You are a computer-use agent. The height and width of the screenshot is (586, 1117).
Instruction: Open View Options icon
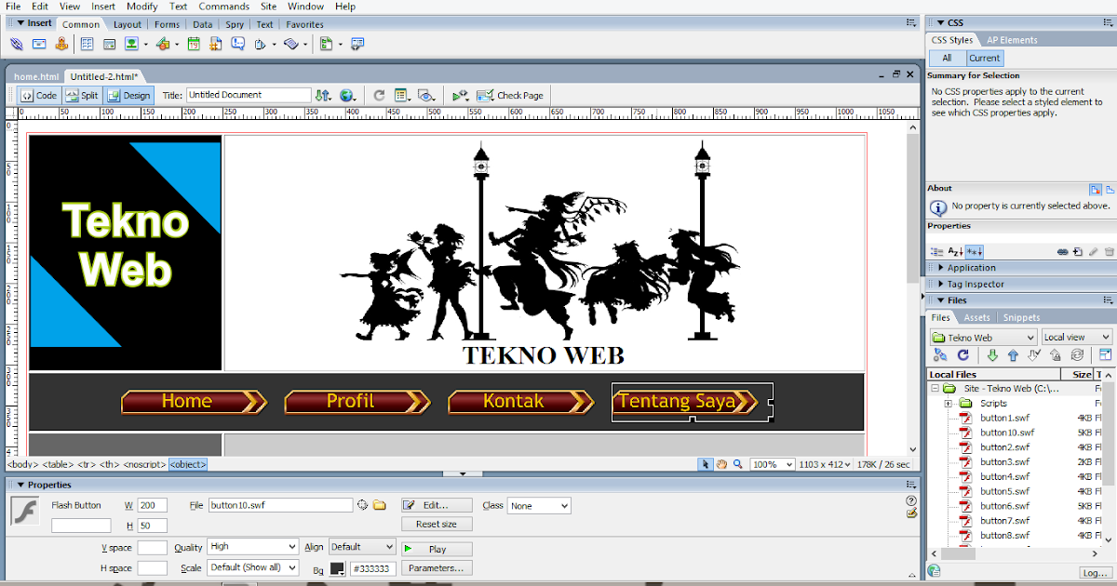402,95
